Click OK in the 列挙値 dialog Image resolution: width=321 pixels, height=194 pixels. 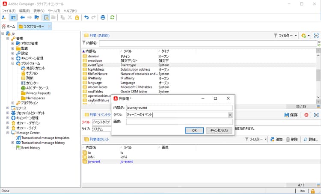pyautogui.click(x=194, y=130)
